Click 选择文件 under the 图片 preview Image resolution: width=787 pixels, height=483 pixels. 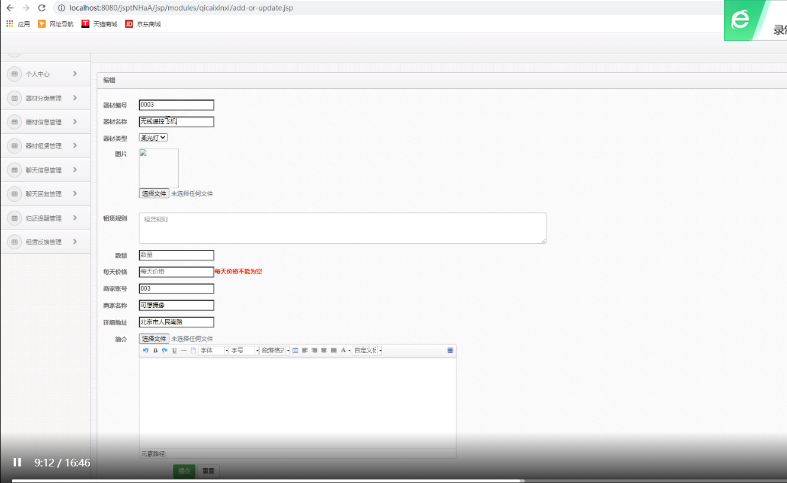pos(154,194)
